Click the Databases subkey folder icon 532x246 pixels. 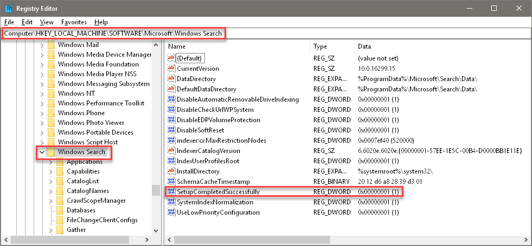coord(60,210)
